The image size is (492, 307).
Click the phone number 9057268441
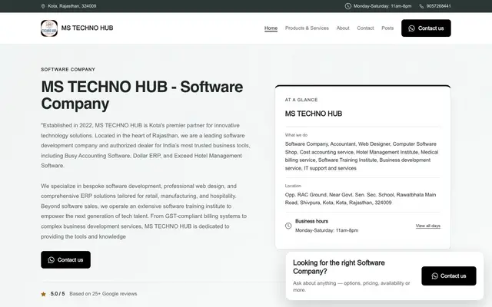point(438,6)
